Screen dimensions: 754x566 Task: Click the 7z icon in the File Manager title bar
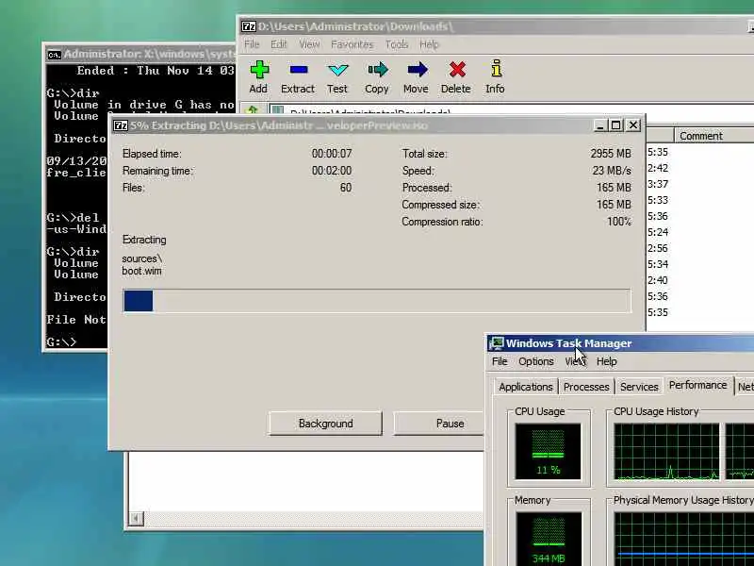(248, 26)
